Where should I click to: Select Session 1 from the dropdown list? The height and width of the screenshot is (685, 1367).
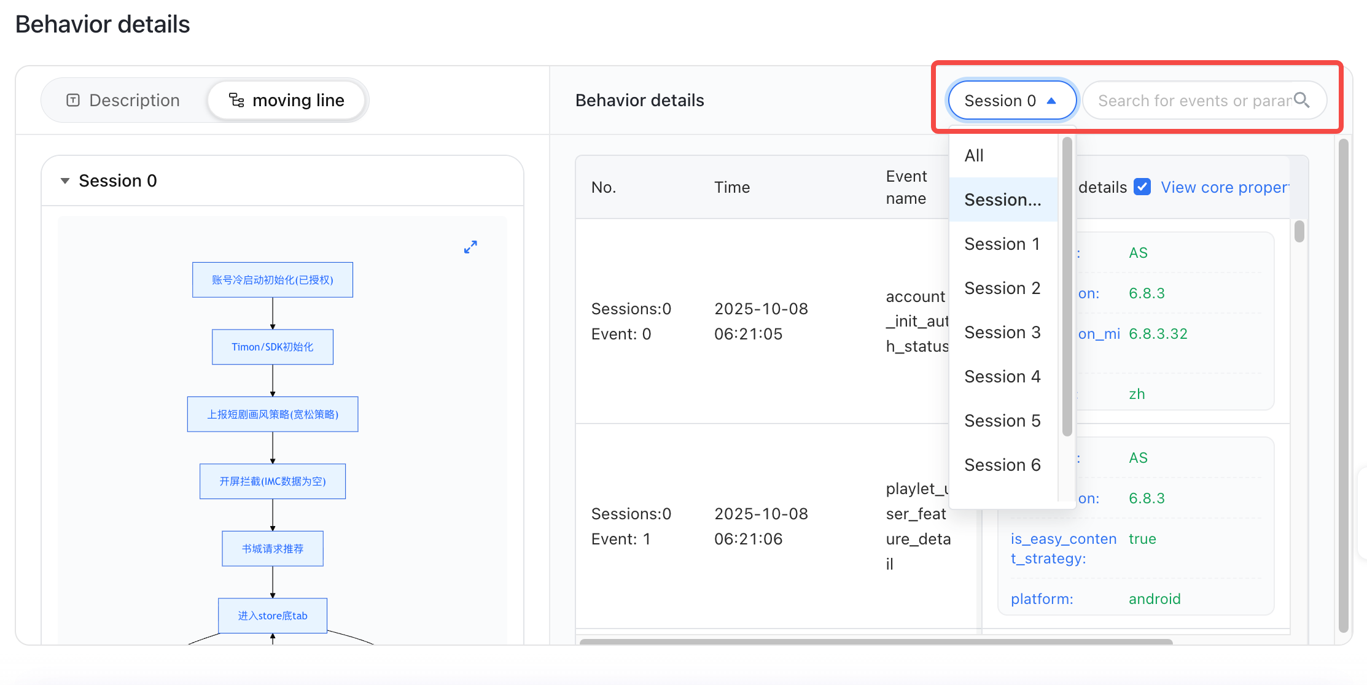click(1003, 244)
